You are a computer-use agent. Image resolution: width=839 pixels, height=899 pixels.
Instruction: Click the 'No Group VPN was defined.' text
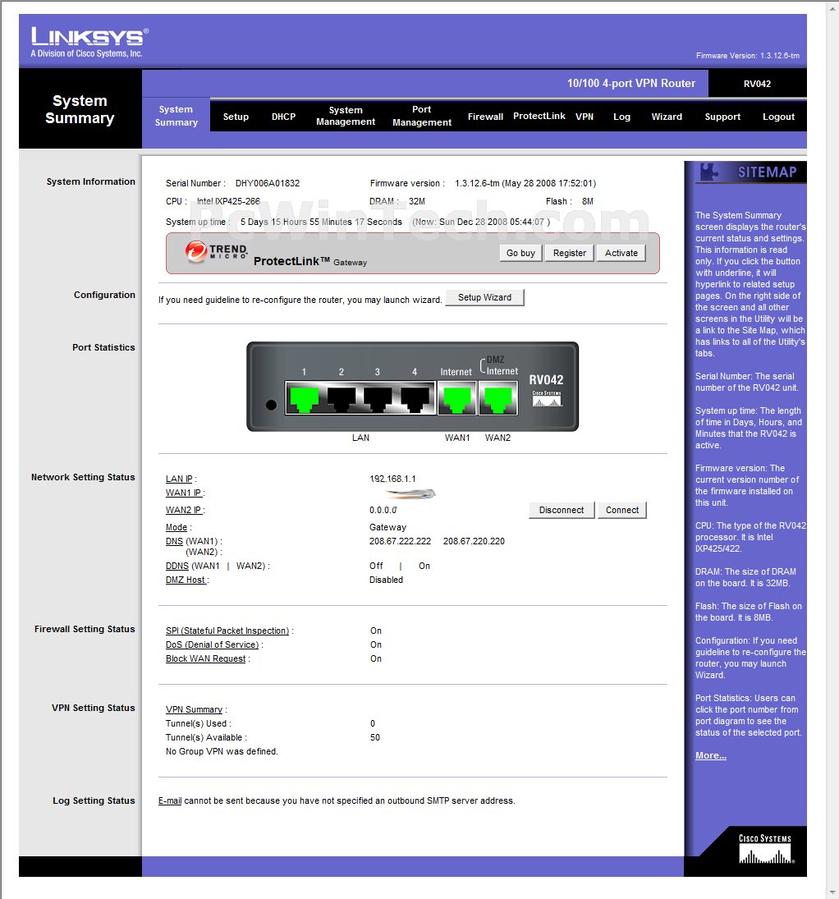click(222, 752)
